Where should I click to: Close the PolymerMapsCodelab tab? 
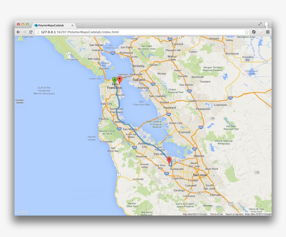pos(73,25)
